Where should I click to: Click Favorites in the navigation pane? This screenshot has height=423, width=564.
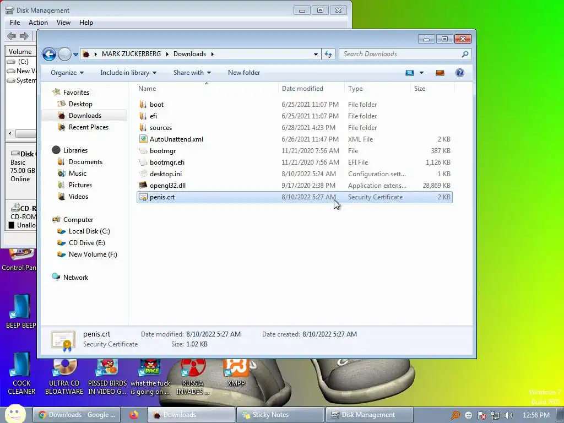pyautogui.click(x=76, y=93)
